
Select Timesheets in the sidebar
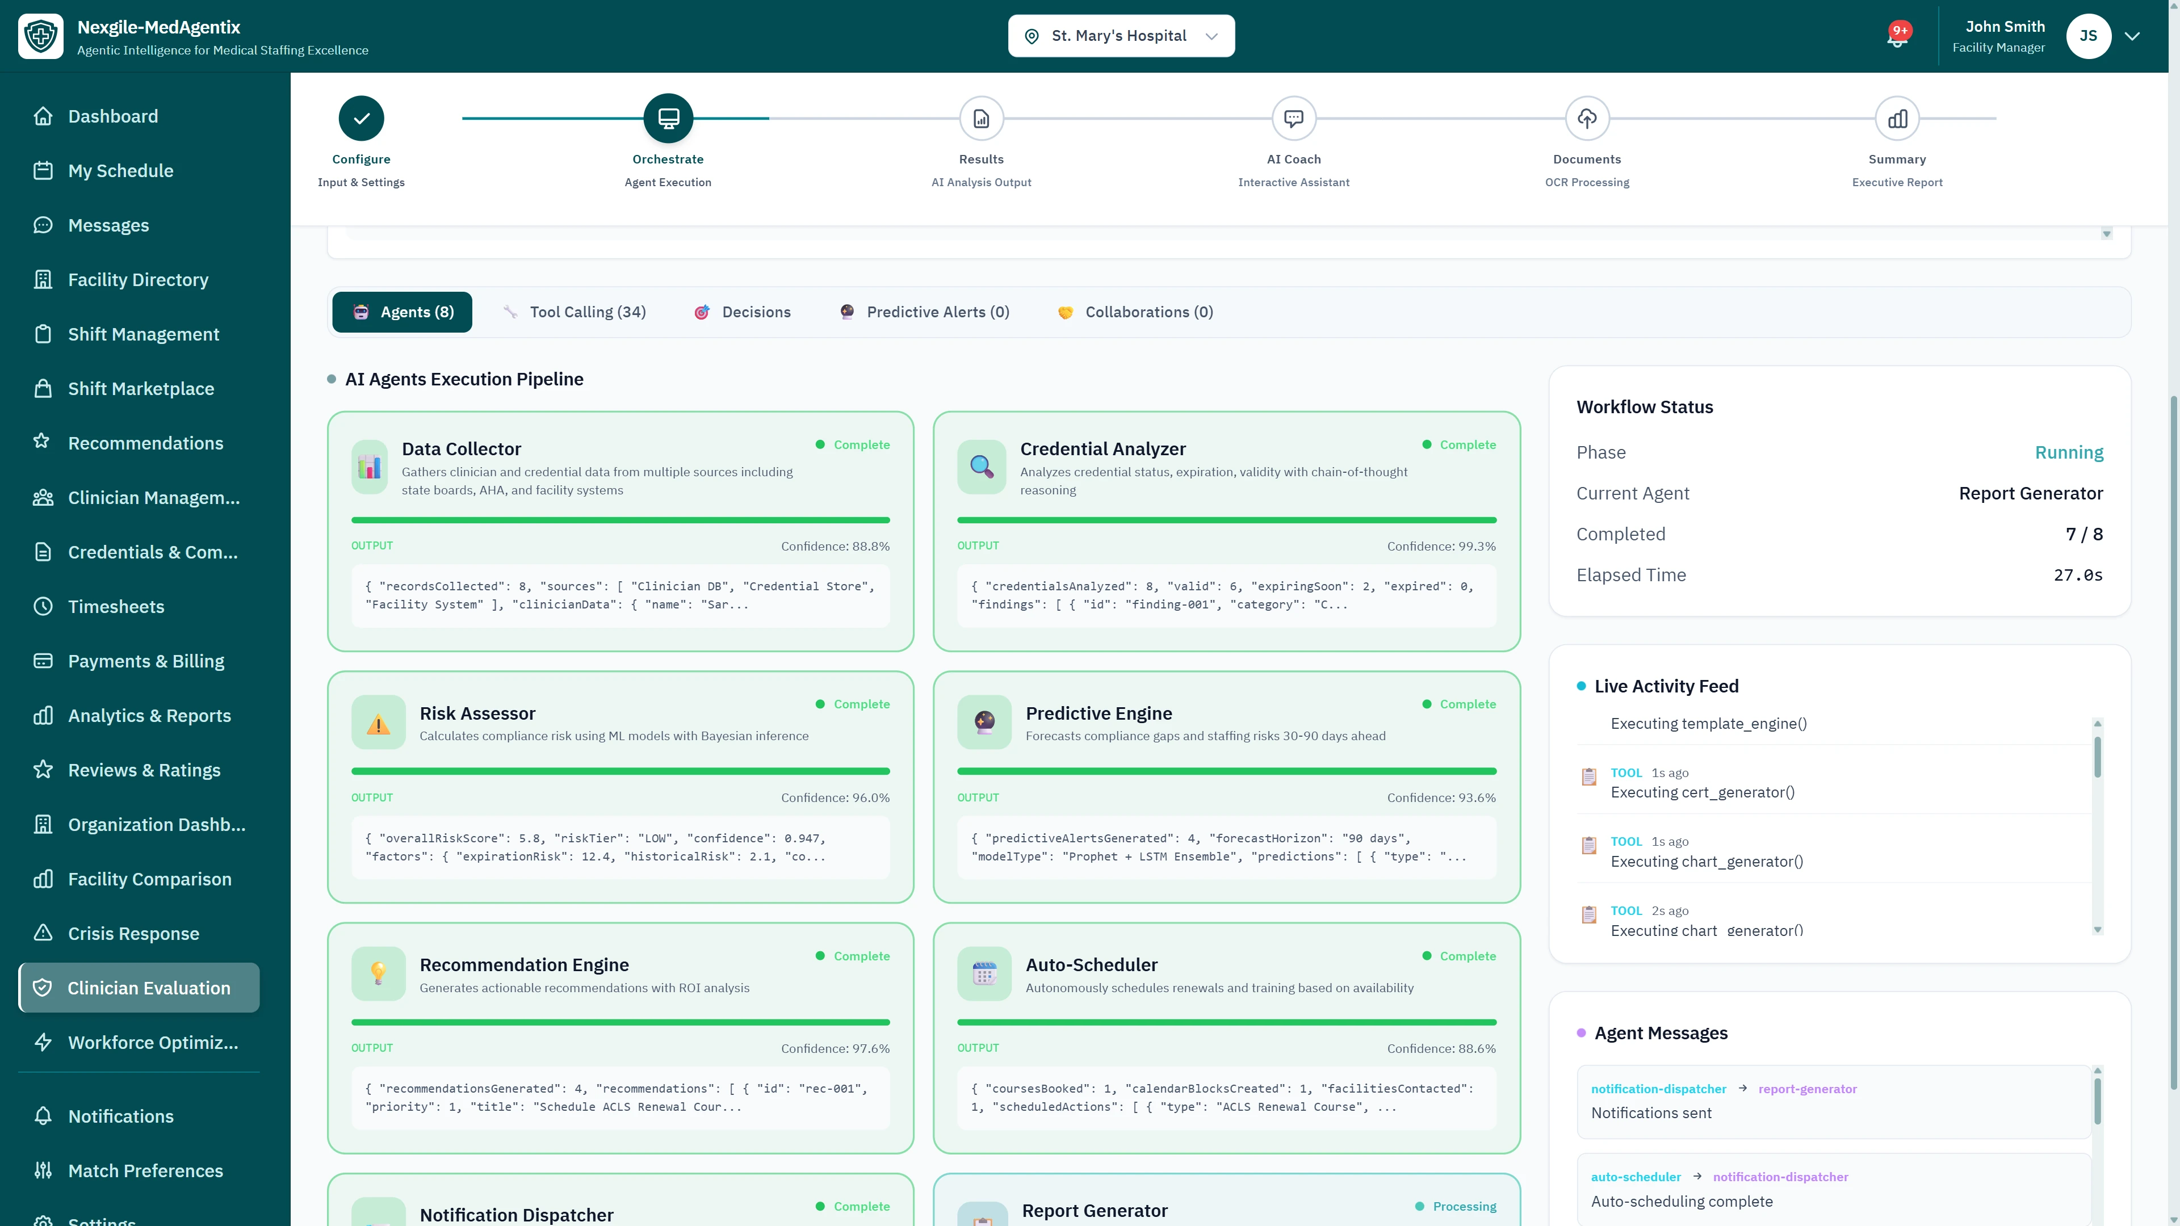(x=116, y=606)
